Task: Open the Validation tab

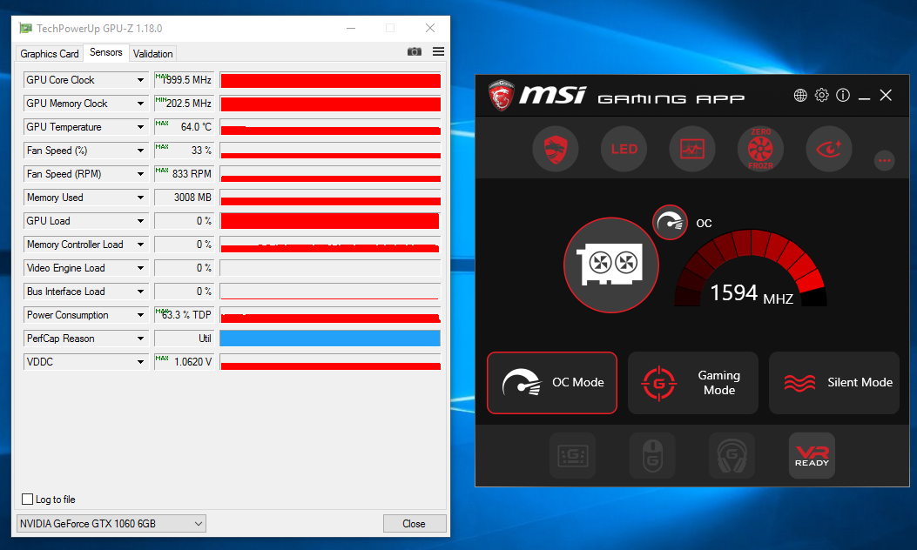Action: point(152,54)
